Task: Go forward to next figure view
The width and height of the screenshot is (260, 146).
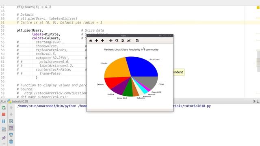Action: [102, 41]
